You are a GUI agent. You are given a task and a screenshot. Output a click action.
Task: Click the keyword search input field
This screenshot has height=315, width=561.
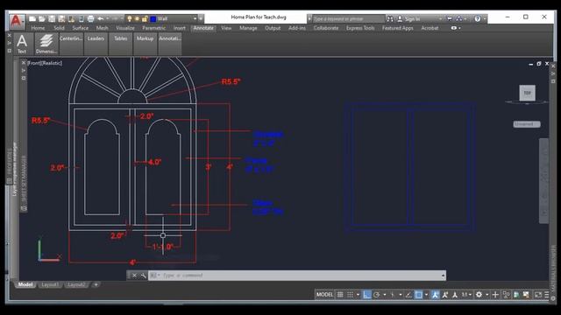(x=348, y=18)
